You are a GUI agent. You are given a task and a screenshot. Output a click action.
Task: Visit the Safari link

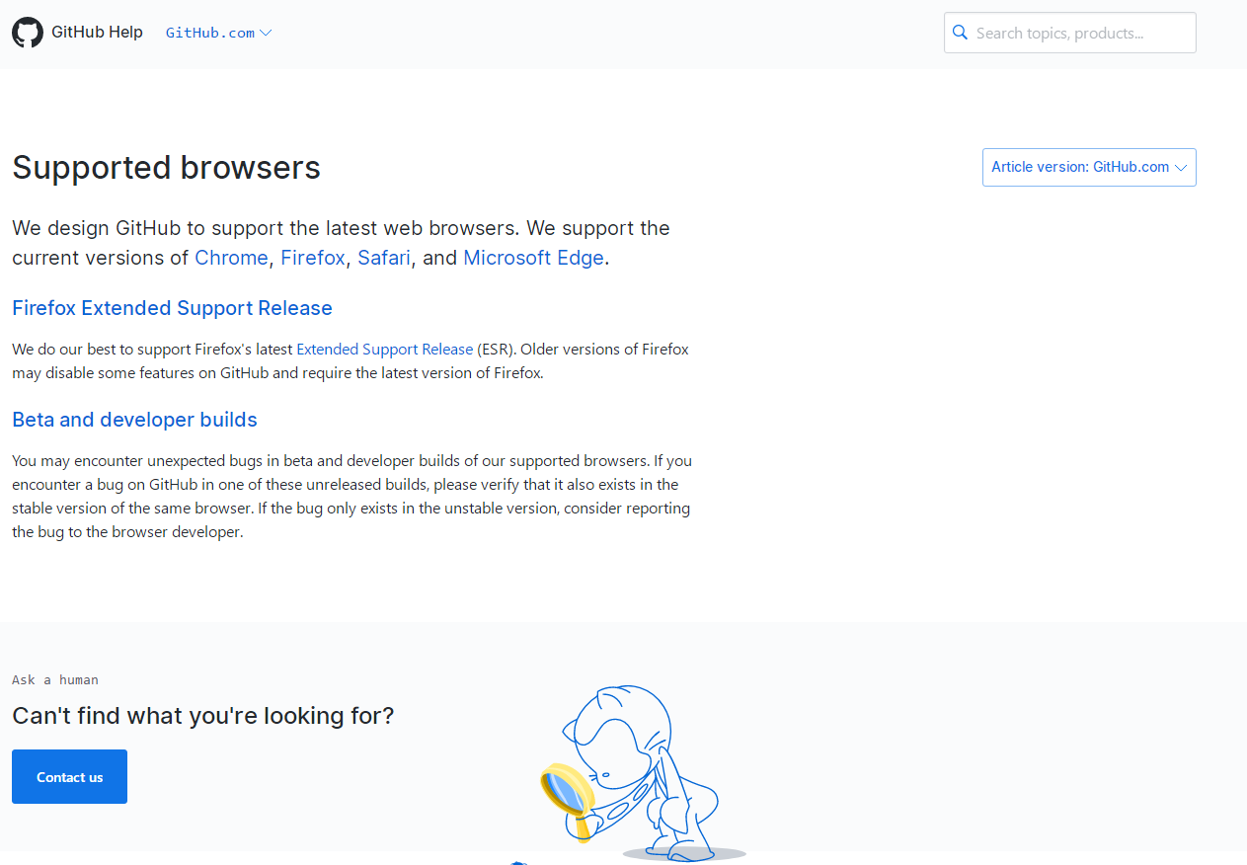[x=384, y=258]
